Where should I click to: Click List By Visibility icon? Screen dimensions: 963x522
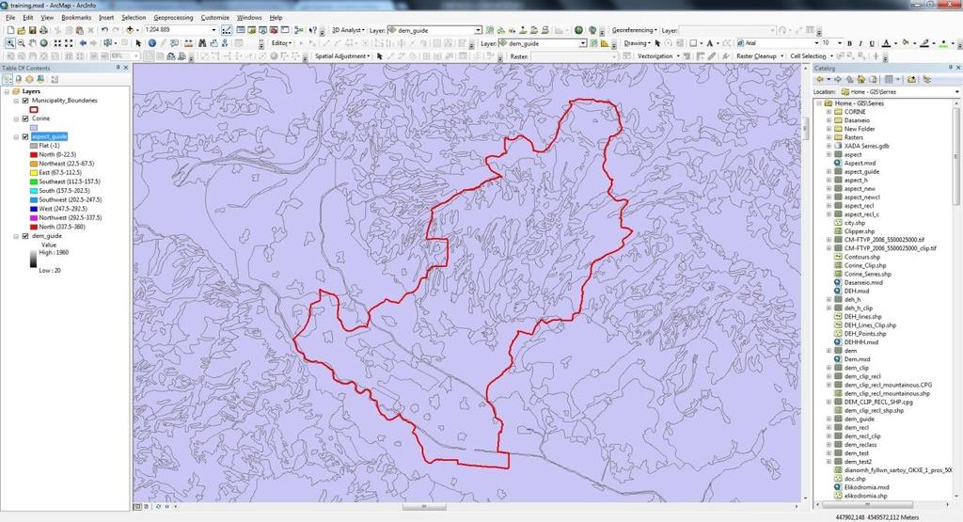(x=29, y=79)
